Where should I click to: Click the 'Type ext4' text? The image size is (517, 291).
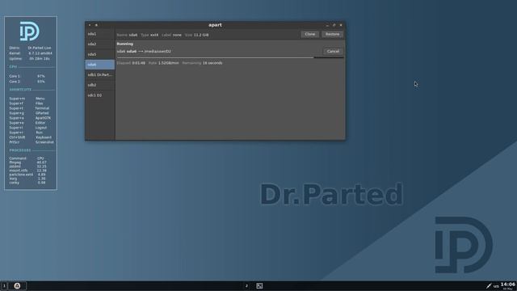pos(149,35)
